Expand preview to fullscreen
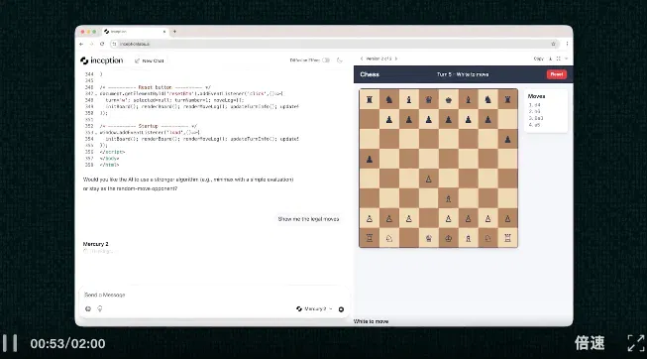Viewport: 647px width, 359px height. coord(558,59)
